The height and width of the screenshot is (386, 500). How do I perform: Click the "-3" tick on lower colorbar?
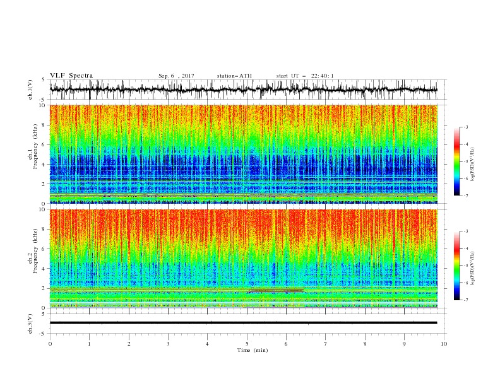coord(465,231)
